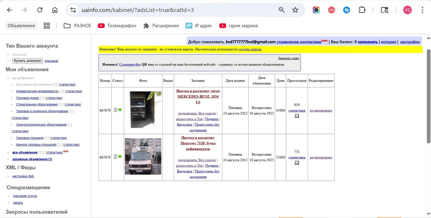Image resolution: width=431 pixels, height=218 pixels.
Task: Open the гарик марина bookmark
Action: pos(239,26)
